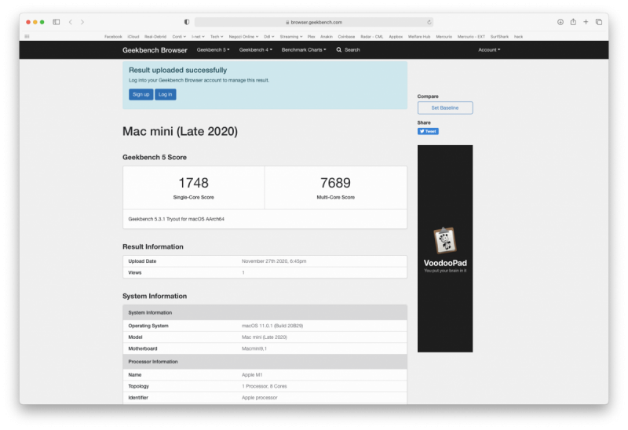Open the Plex bookmark

pos(311,36)
